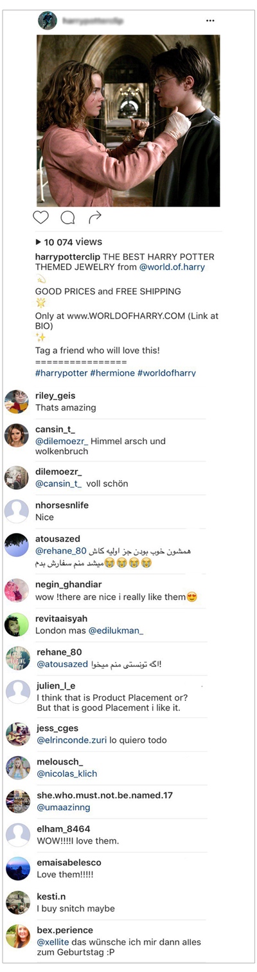This screenshot has height=972, width=257.
Task: Open the @elrinconde.zuri mention
Action: 70,740
